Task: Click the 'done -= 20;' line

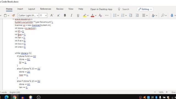Action: pos(24,72)
